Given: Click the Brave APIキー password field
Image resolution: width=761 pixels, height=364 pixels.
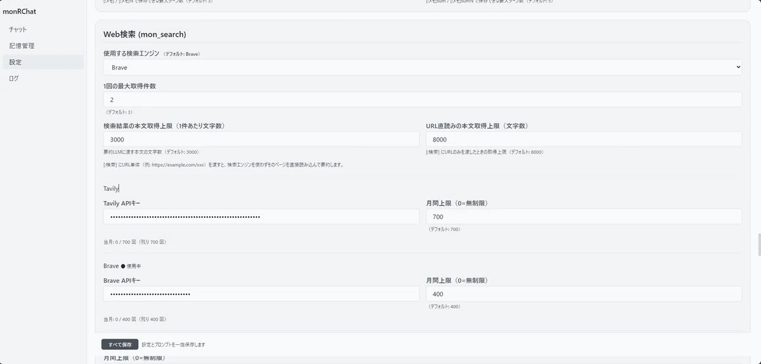Looking at the screenshot, I should [261, 294].
